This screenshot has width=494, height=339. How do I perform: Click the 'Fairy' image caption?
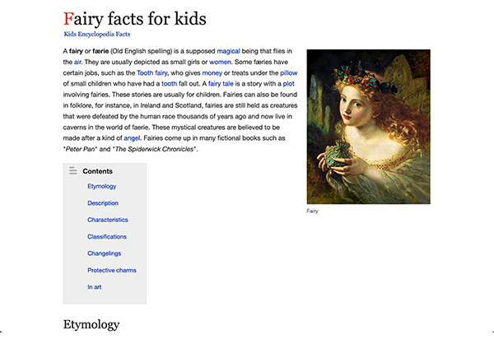coord(312,211)
